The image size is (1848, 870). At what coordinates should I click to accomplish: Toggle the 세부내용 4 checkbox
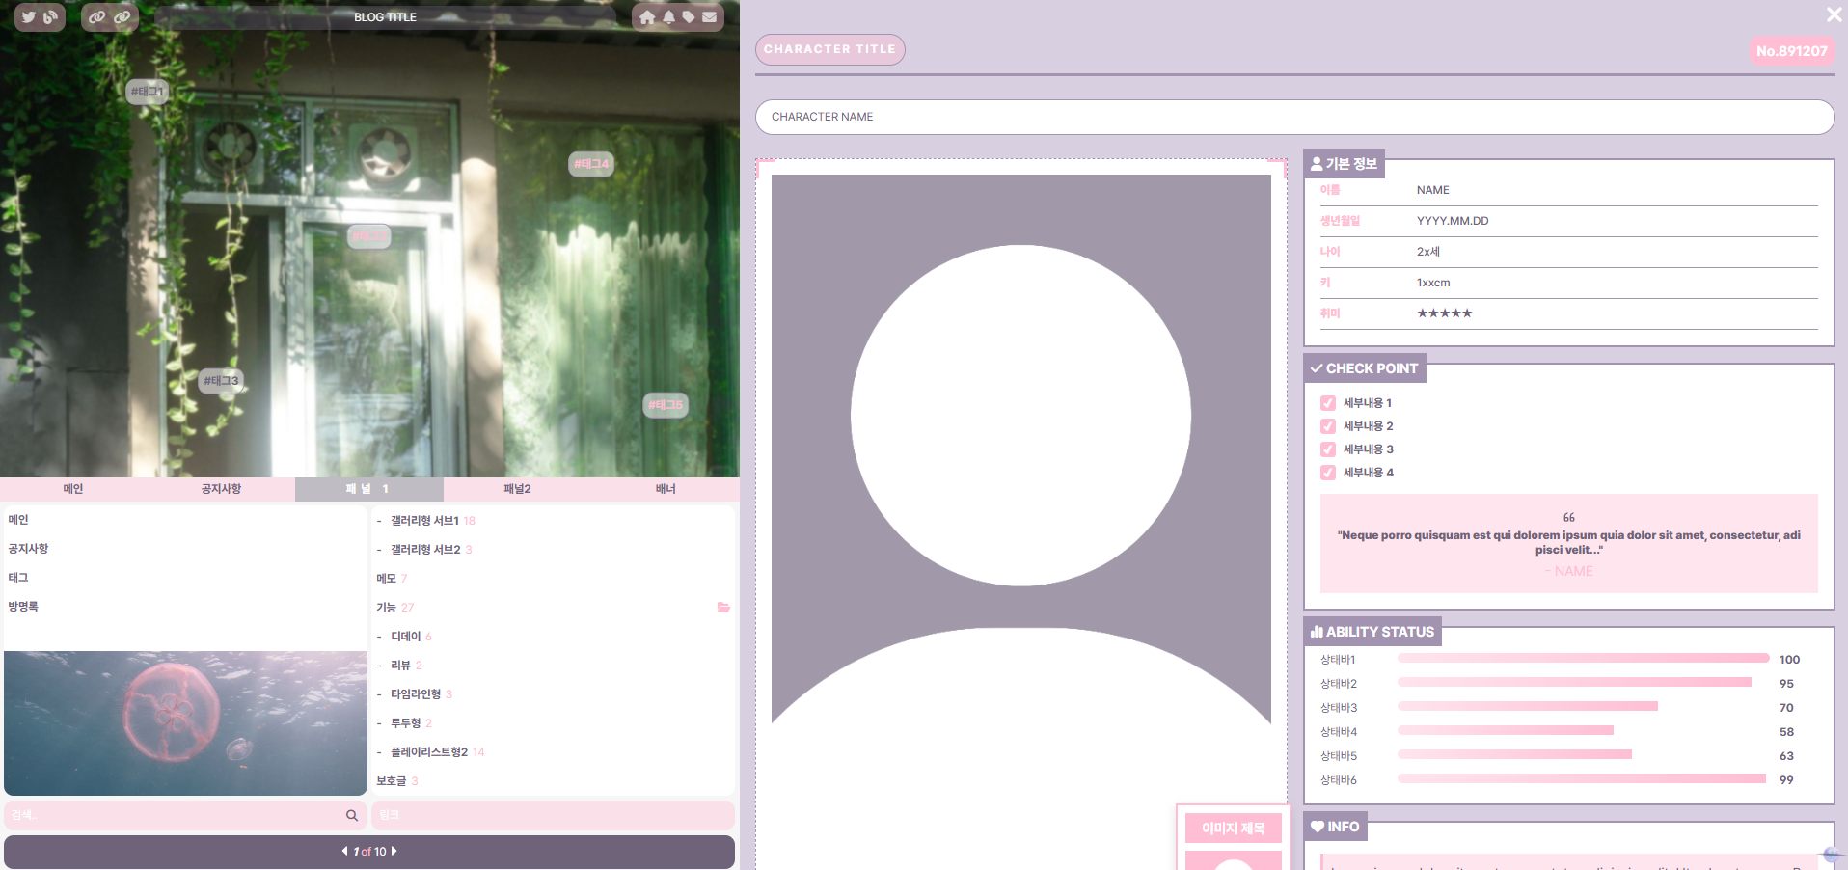coord(1328,473)
